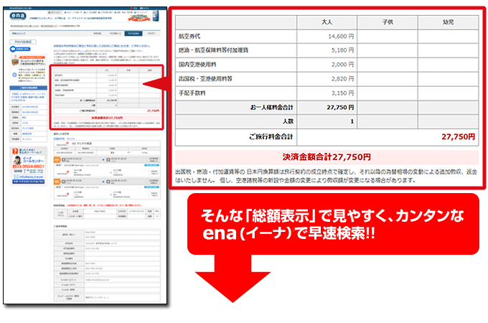Click the 出国税・燃油 exchange-rate note below table
The image size is (488, 323).
(326, 176)
